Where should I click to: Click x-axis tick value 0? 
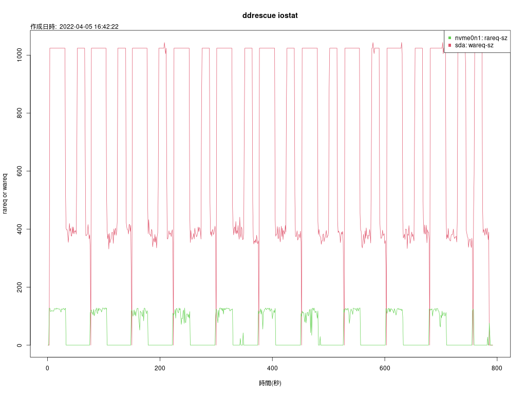pos(48,368)
